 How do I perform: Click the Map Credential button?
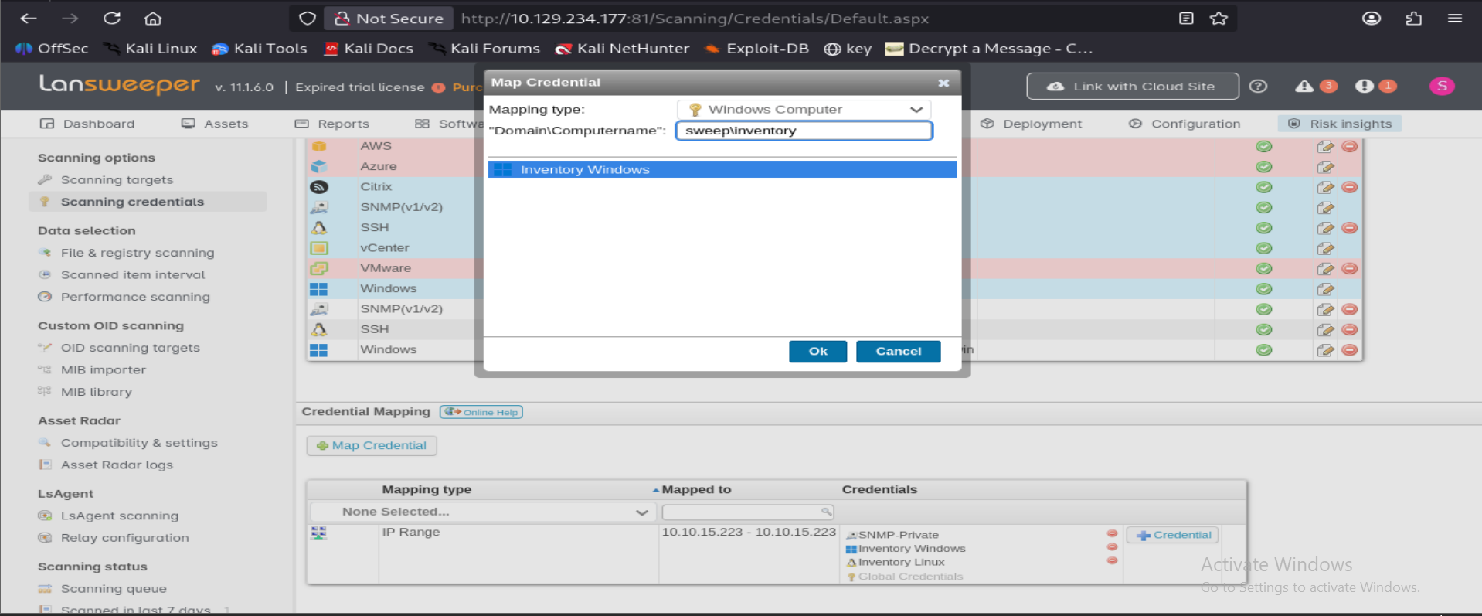372,445
